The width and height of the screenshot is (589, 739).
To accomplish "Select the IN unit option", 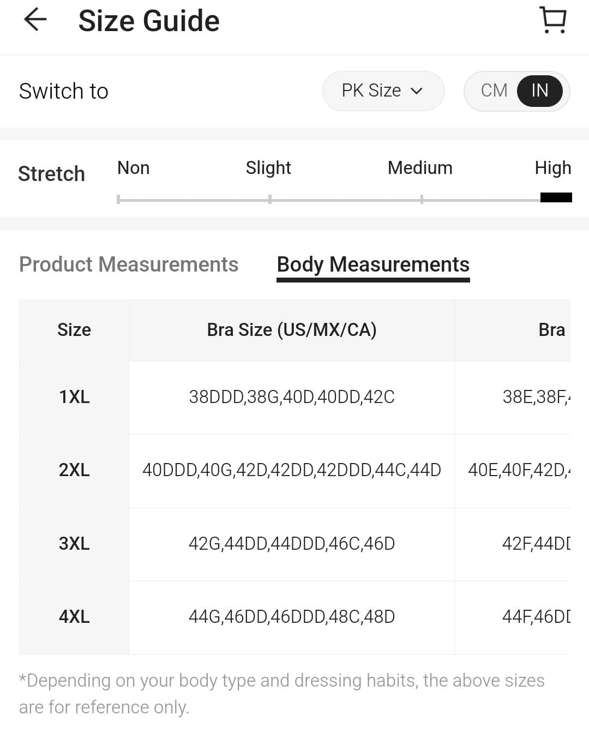I will coord(539,91).
